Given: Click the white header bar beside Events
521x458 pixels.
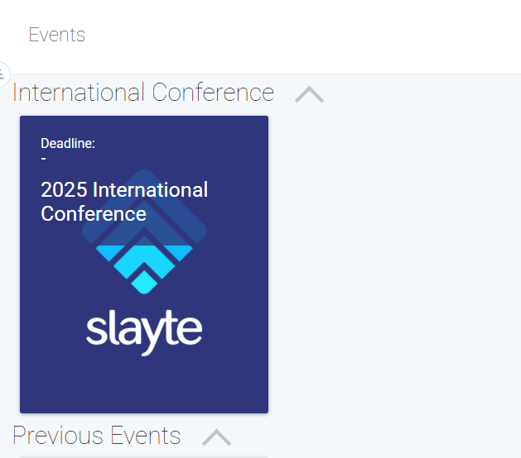Looking at the screenshot, I should click(x=299, y=35).
